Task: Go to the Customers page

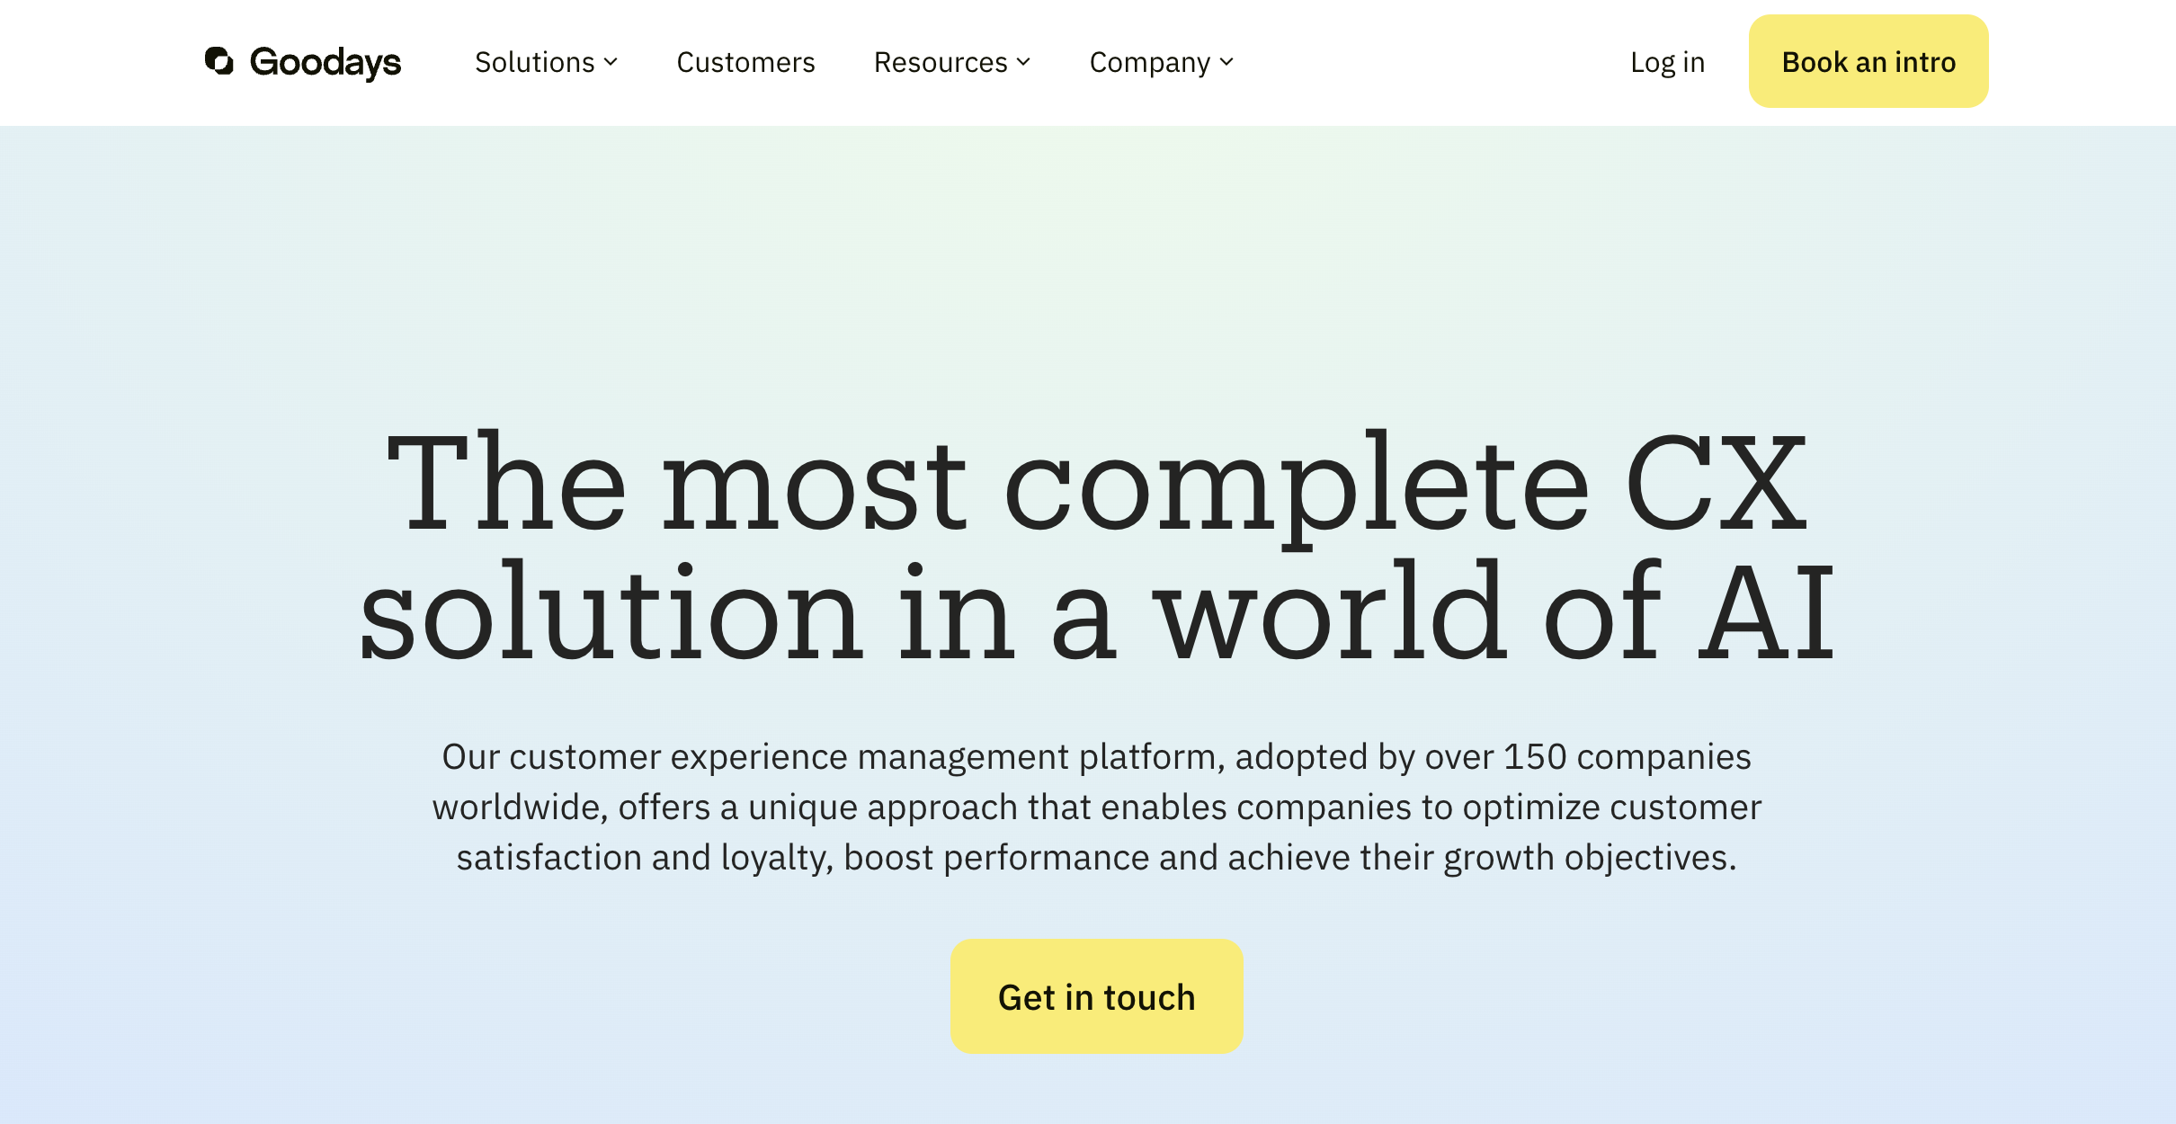Action: coord(745,62)
